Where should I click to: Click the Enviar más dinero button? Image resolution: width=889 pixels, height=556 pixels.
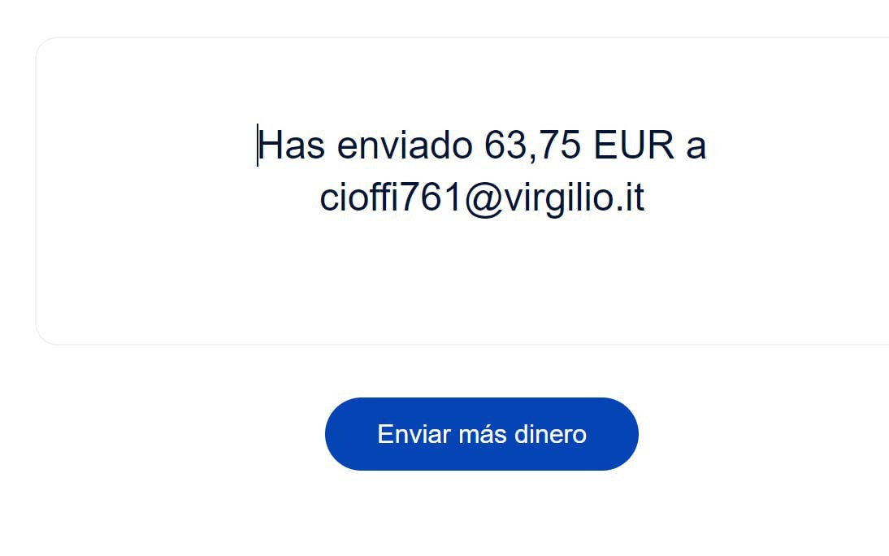pyautogui.click(x=481, y=434)
